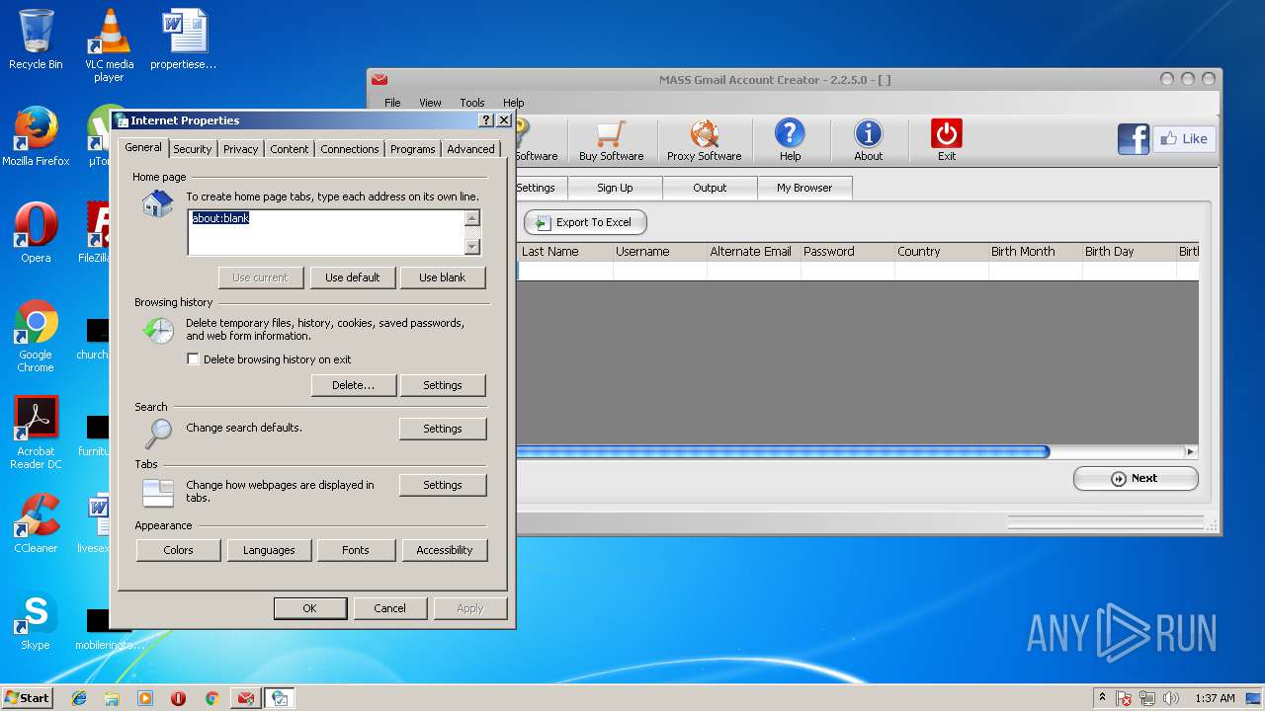Viewport: 1265px width, 711px height.
Task: Open the network tray icon
Action: pos(1147,698)
